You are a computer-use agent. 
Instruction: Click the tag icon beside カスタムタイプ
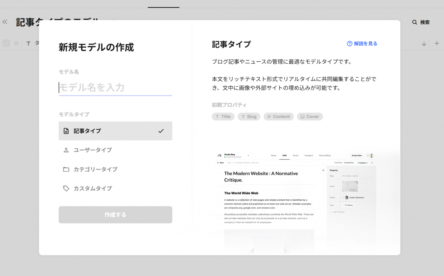tap(66, 188)
